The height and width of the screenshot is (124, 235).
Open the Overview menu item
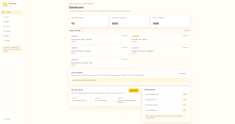[12, 12]
